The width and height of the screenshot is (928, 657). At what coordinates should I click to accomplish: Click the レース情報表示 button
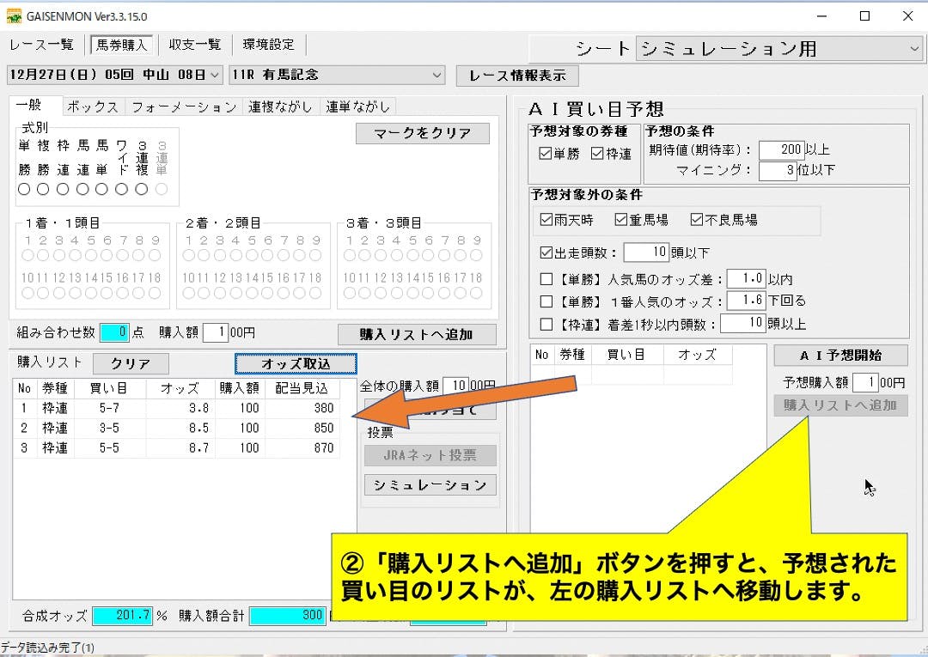(x=517, y=76)
